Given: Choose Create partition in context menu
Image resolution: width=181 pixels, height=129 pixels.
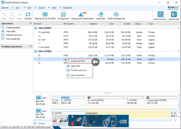Looking at the screenshot, I should 78,61.
